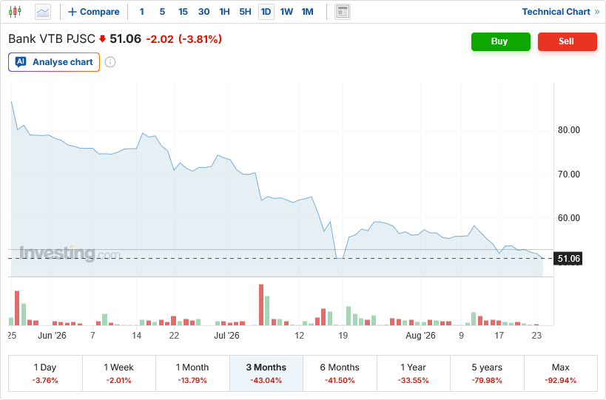Screen dimensions: 606x400
Task: Click the Jul '26 date label
Action: 226,336
